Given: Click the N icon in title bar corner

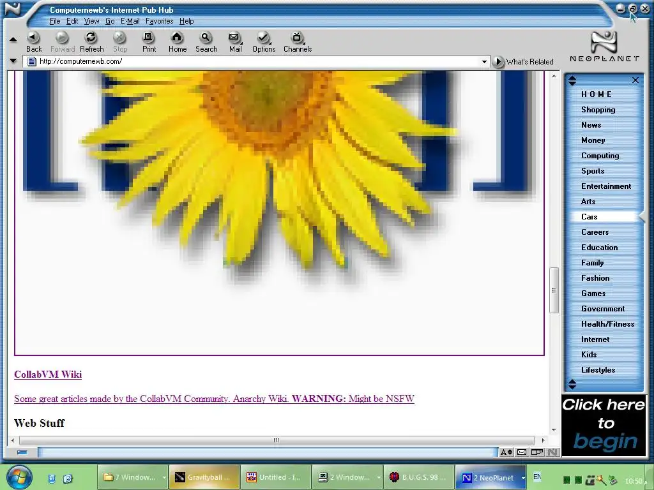Looking at the screenshot, I should click(13, 9).
